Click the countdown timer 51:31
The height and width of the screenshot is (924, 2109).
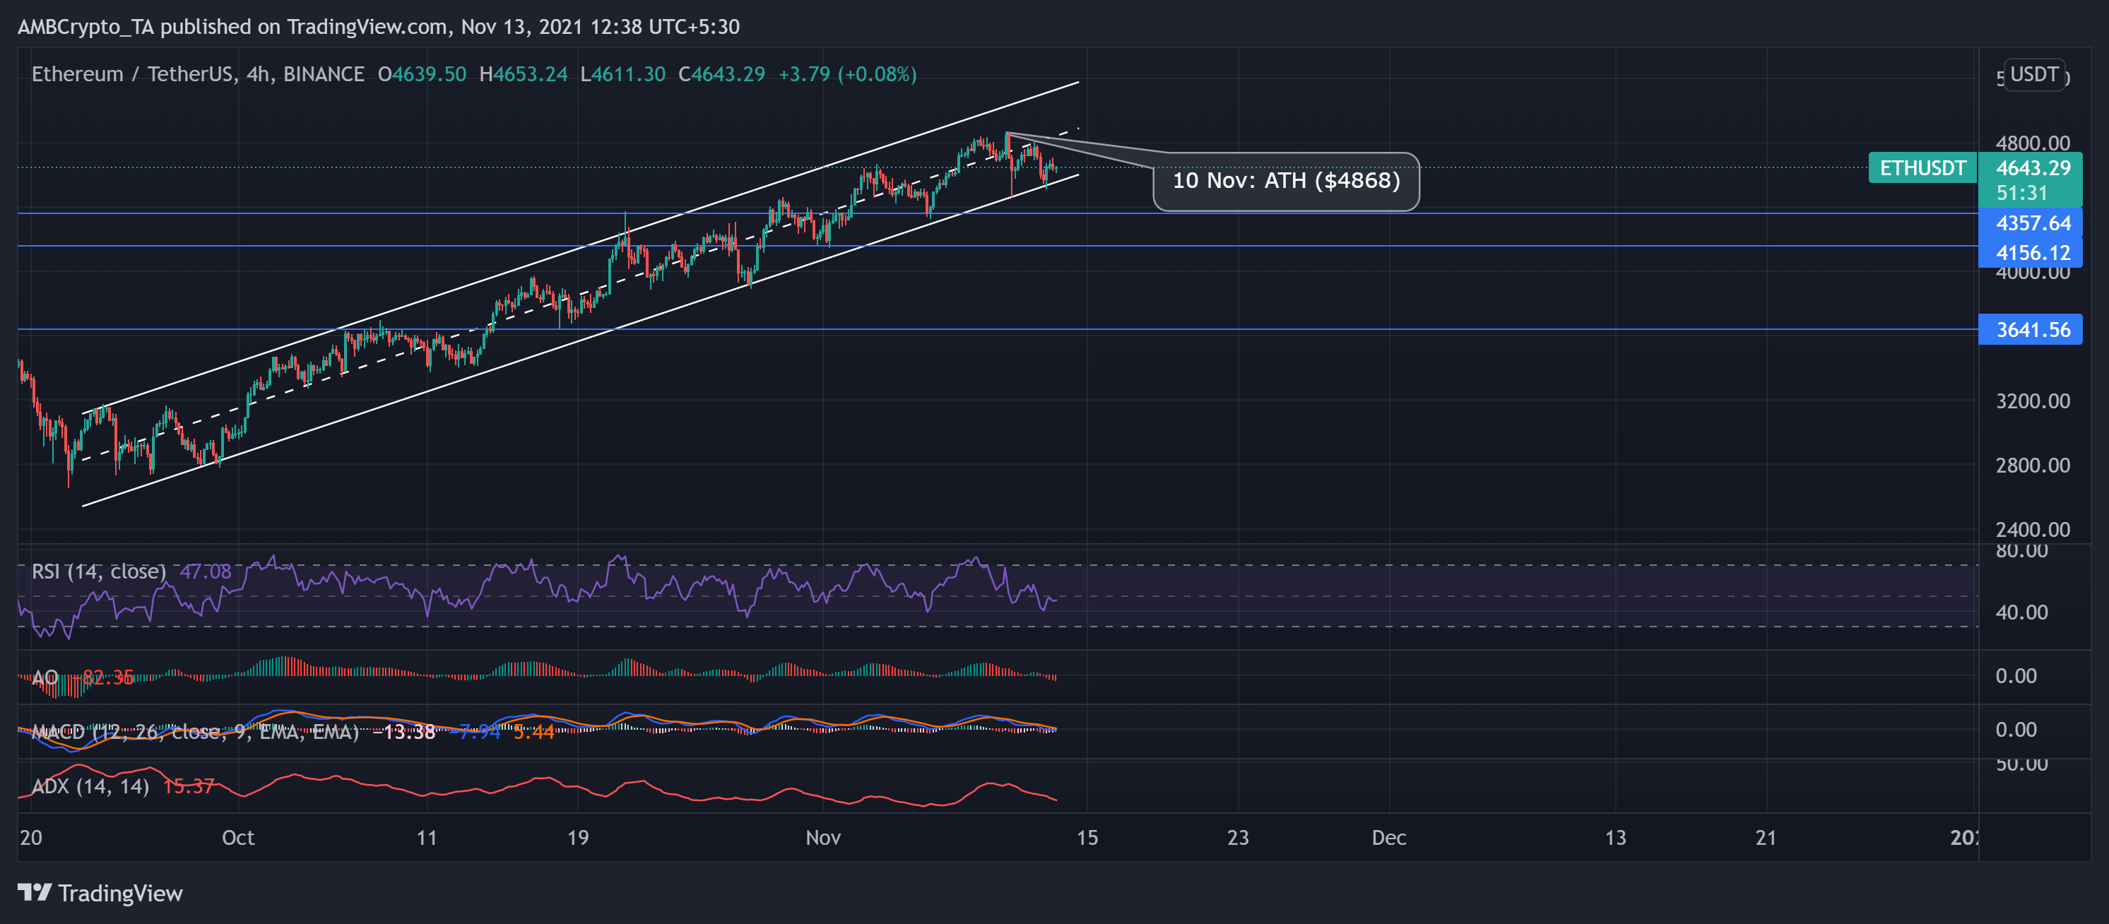pos(2021,193)
